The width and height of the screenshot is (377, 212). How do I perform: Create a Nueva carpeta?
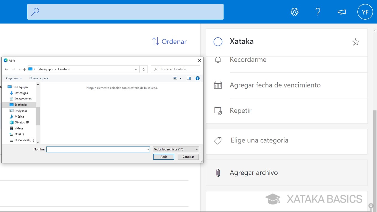point(38,78)
